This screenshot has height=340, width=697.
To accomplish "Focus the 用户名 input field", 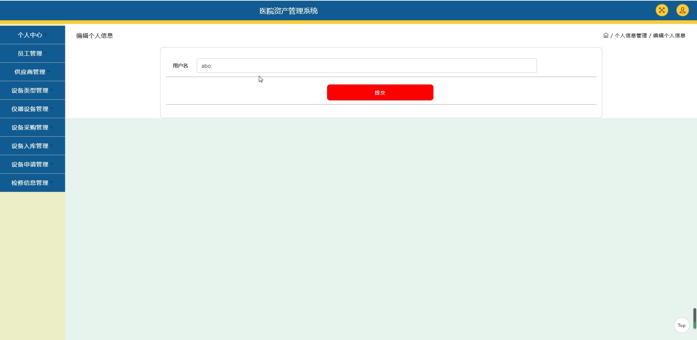I will 367,66.
